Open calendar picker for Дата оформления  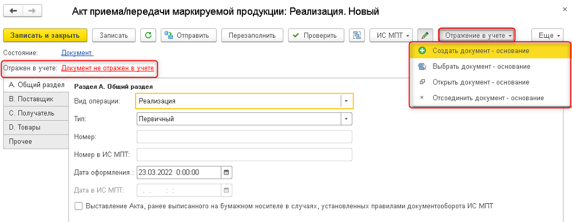(226, 172)
